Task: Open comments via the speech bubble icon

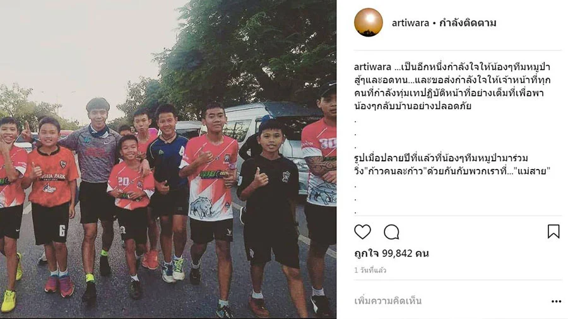Action: click(391, 232)
